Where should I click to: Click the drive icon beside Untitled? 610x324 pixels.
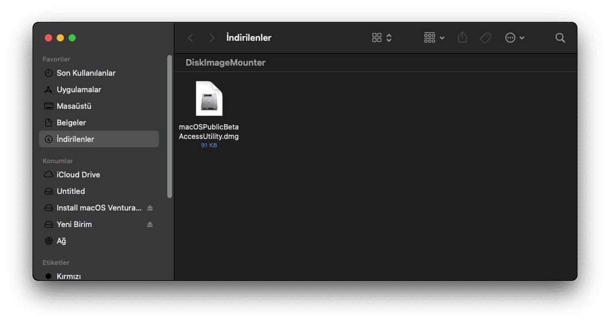point(48,192)
